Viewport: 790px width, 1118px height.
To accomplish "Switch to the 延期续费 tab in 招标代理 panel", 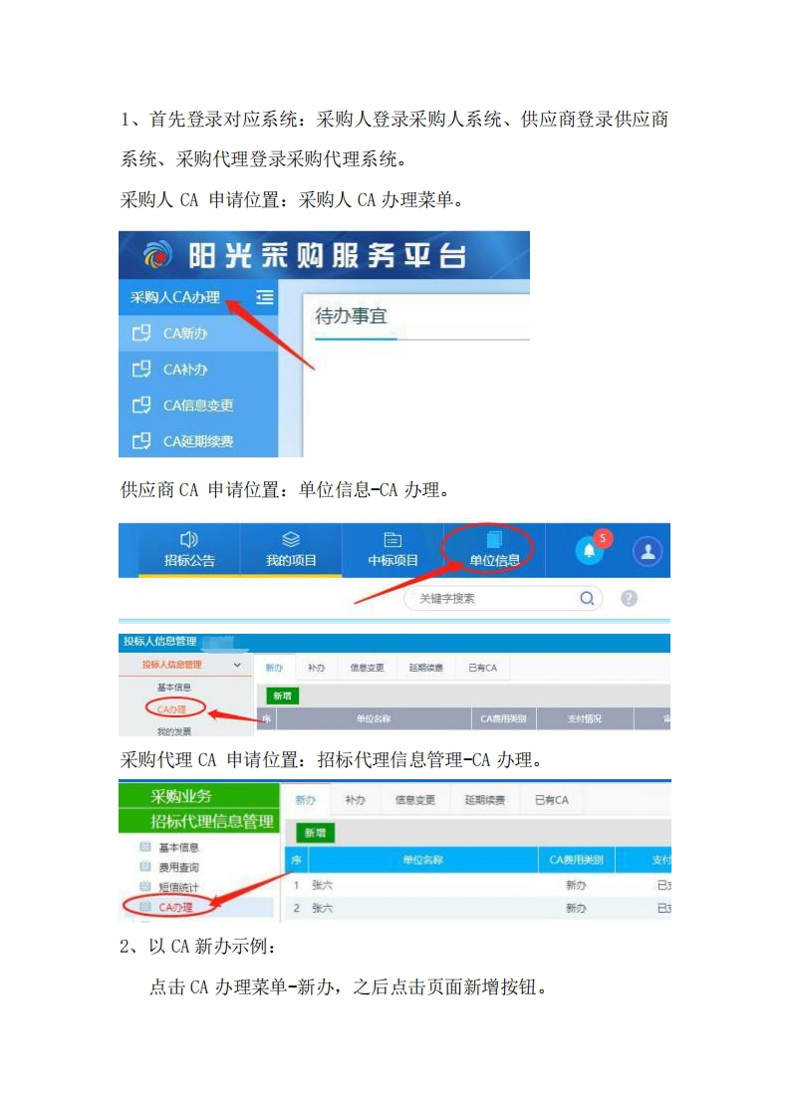I will 485,800.
